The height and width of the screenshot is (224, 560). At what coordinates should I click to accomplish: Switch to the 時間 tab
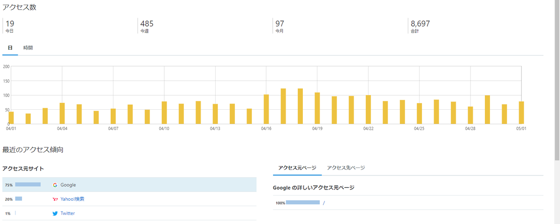pos(28,48)
